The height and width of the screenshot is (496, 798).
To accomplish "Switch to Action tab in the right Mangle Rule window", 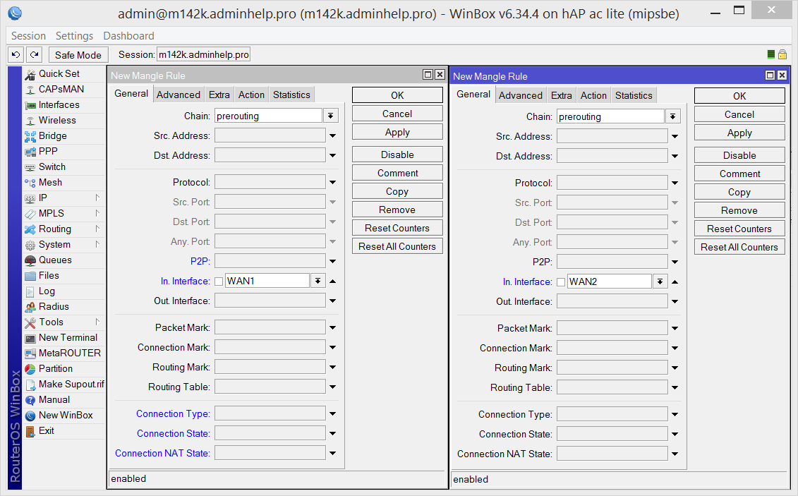I will pyautogui.click(x=593, y=96).
